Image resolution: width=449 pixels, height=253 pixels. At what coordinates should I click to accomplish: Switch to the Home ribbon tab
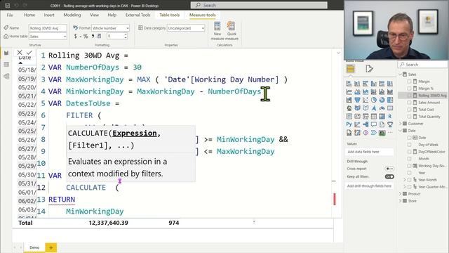[29, 15]
